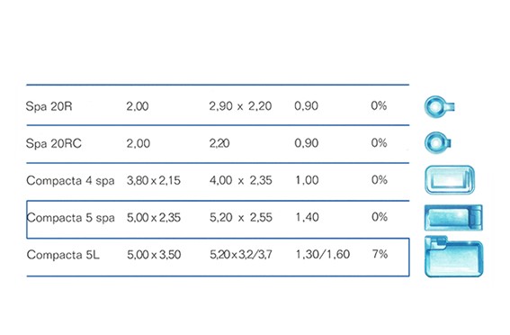Click the Compacta 5L model name
Image resolution: width=510 pixels, height=335 pixels.
[x=63, y=255]
